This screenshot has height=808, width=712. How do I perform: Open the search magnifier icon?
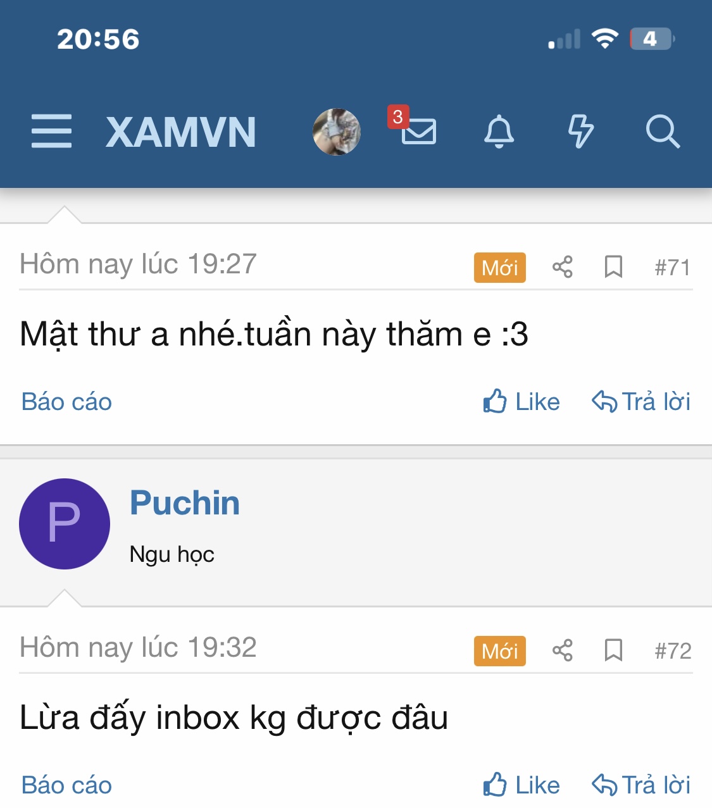pyautogui.click(x=663, y=132)
